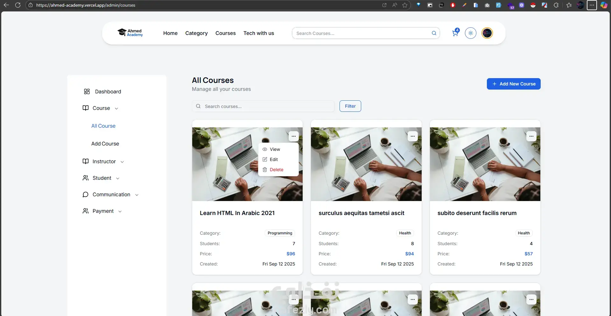Collapse the Course sidebar section
This screenshot has height=316, width=611.
[x=101, y=108]
